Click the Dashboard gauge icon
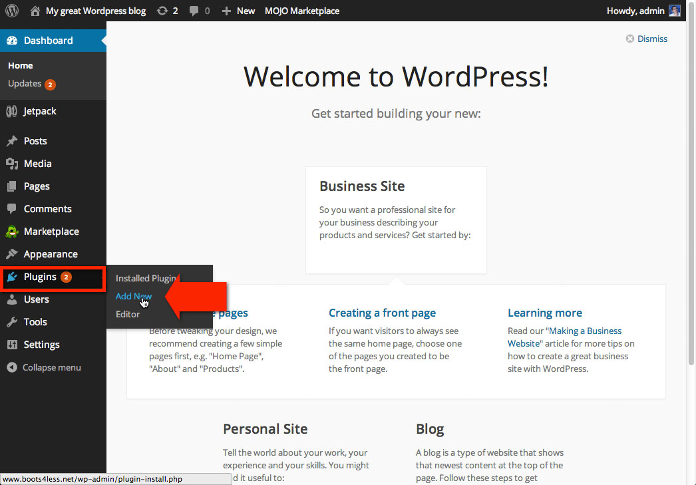 12,41
